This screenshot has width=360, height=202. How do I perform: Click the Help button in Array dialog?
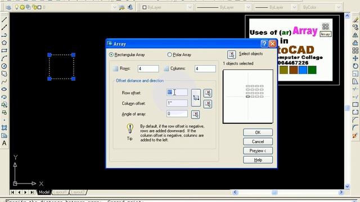258,160
